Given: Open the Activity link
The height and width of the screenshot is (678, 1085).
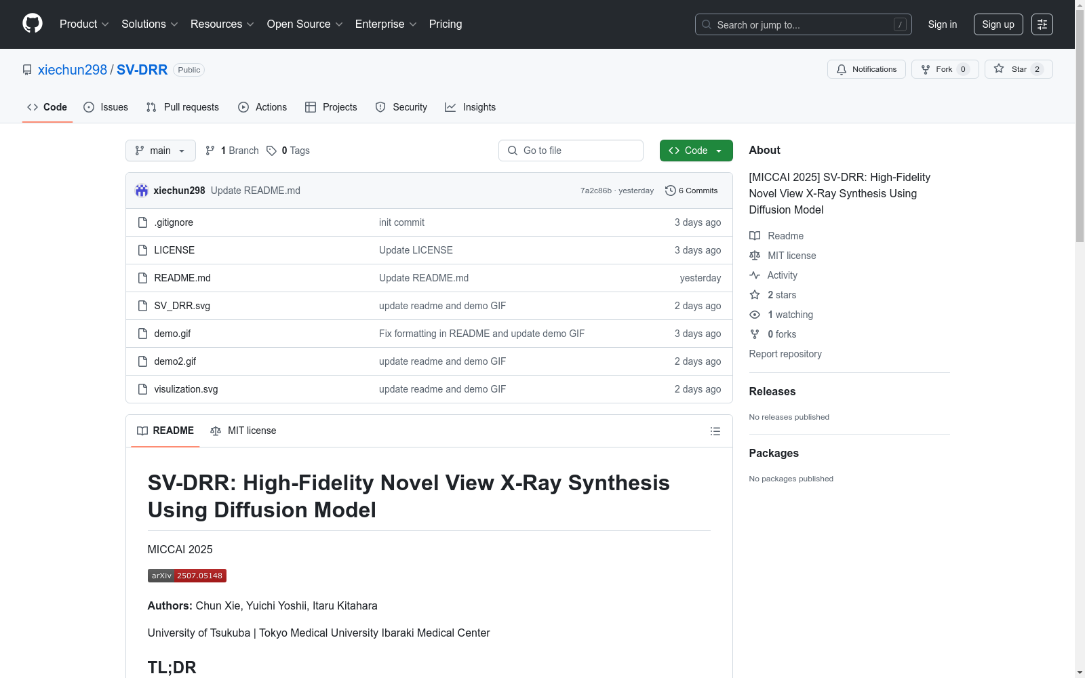Looking at the screenshot, I should (774, 275).
